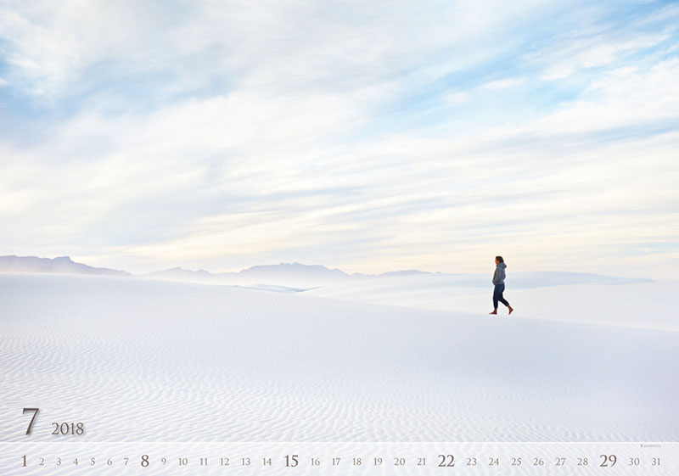Click day 20 in the date strip

click(399, 462)
